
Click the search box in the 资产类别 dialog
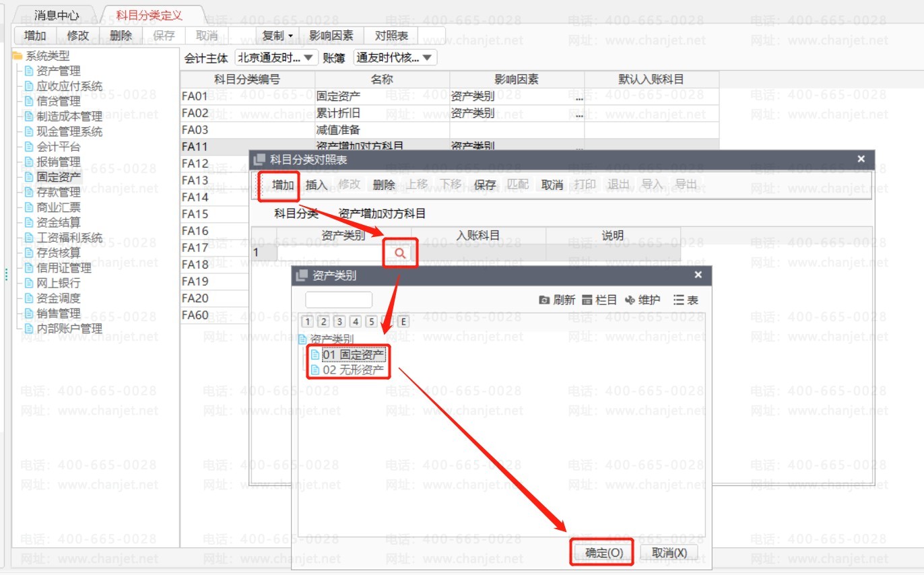pos(338,300)
